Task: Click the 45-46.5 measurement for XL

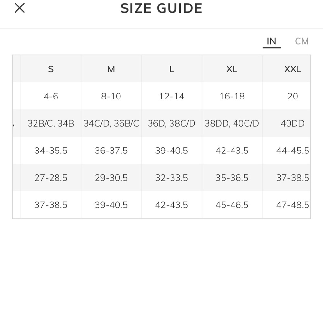Action: click(x=232, y=205)
